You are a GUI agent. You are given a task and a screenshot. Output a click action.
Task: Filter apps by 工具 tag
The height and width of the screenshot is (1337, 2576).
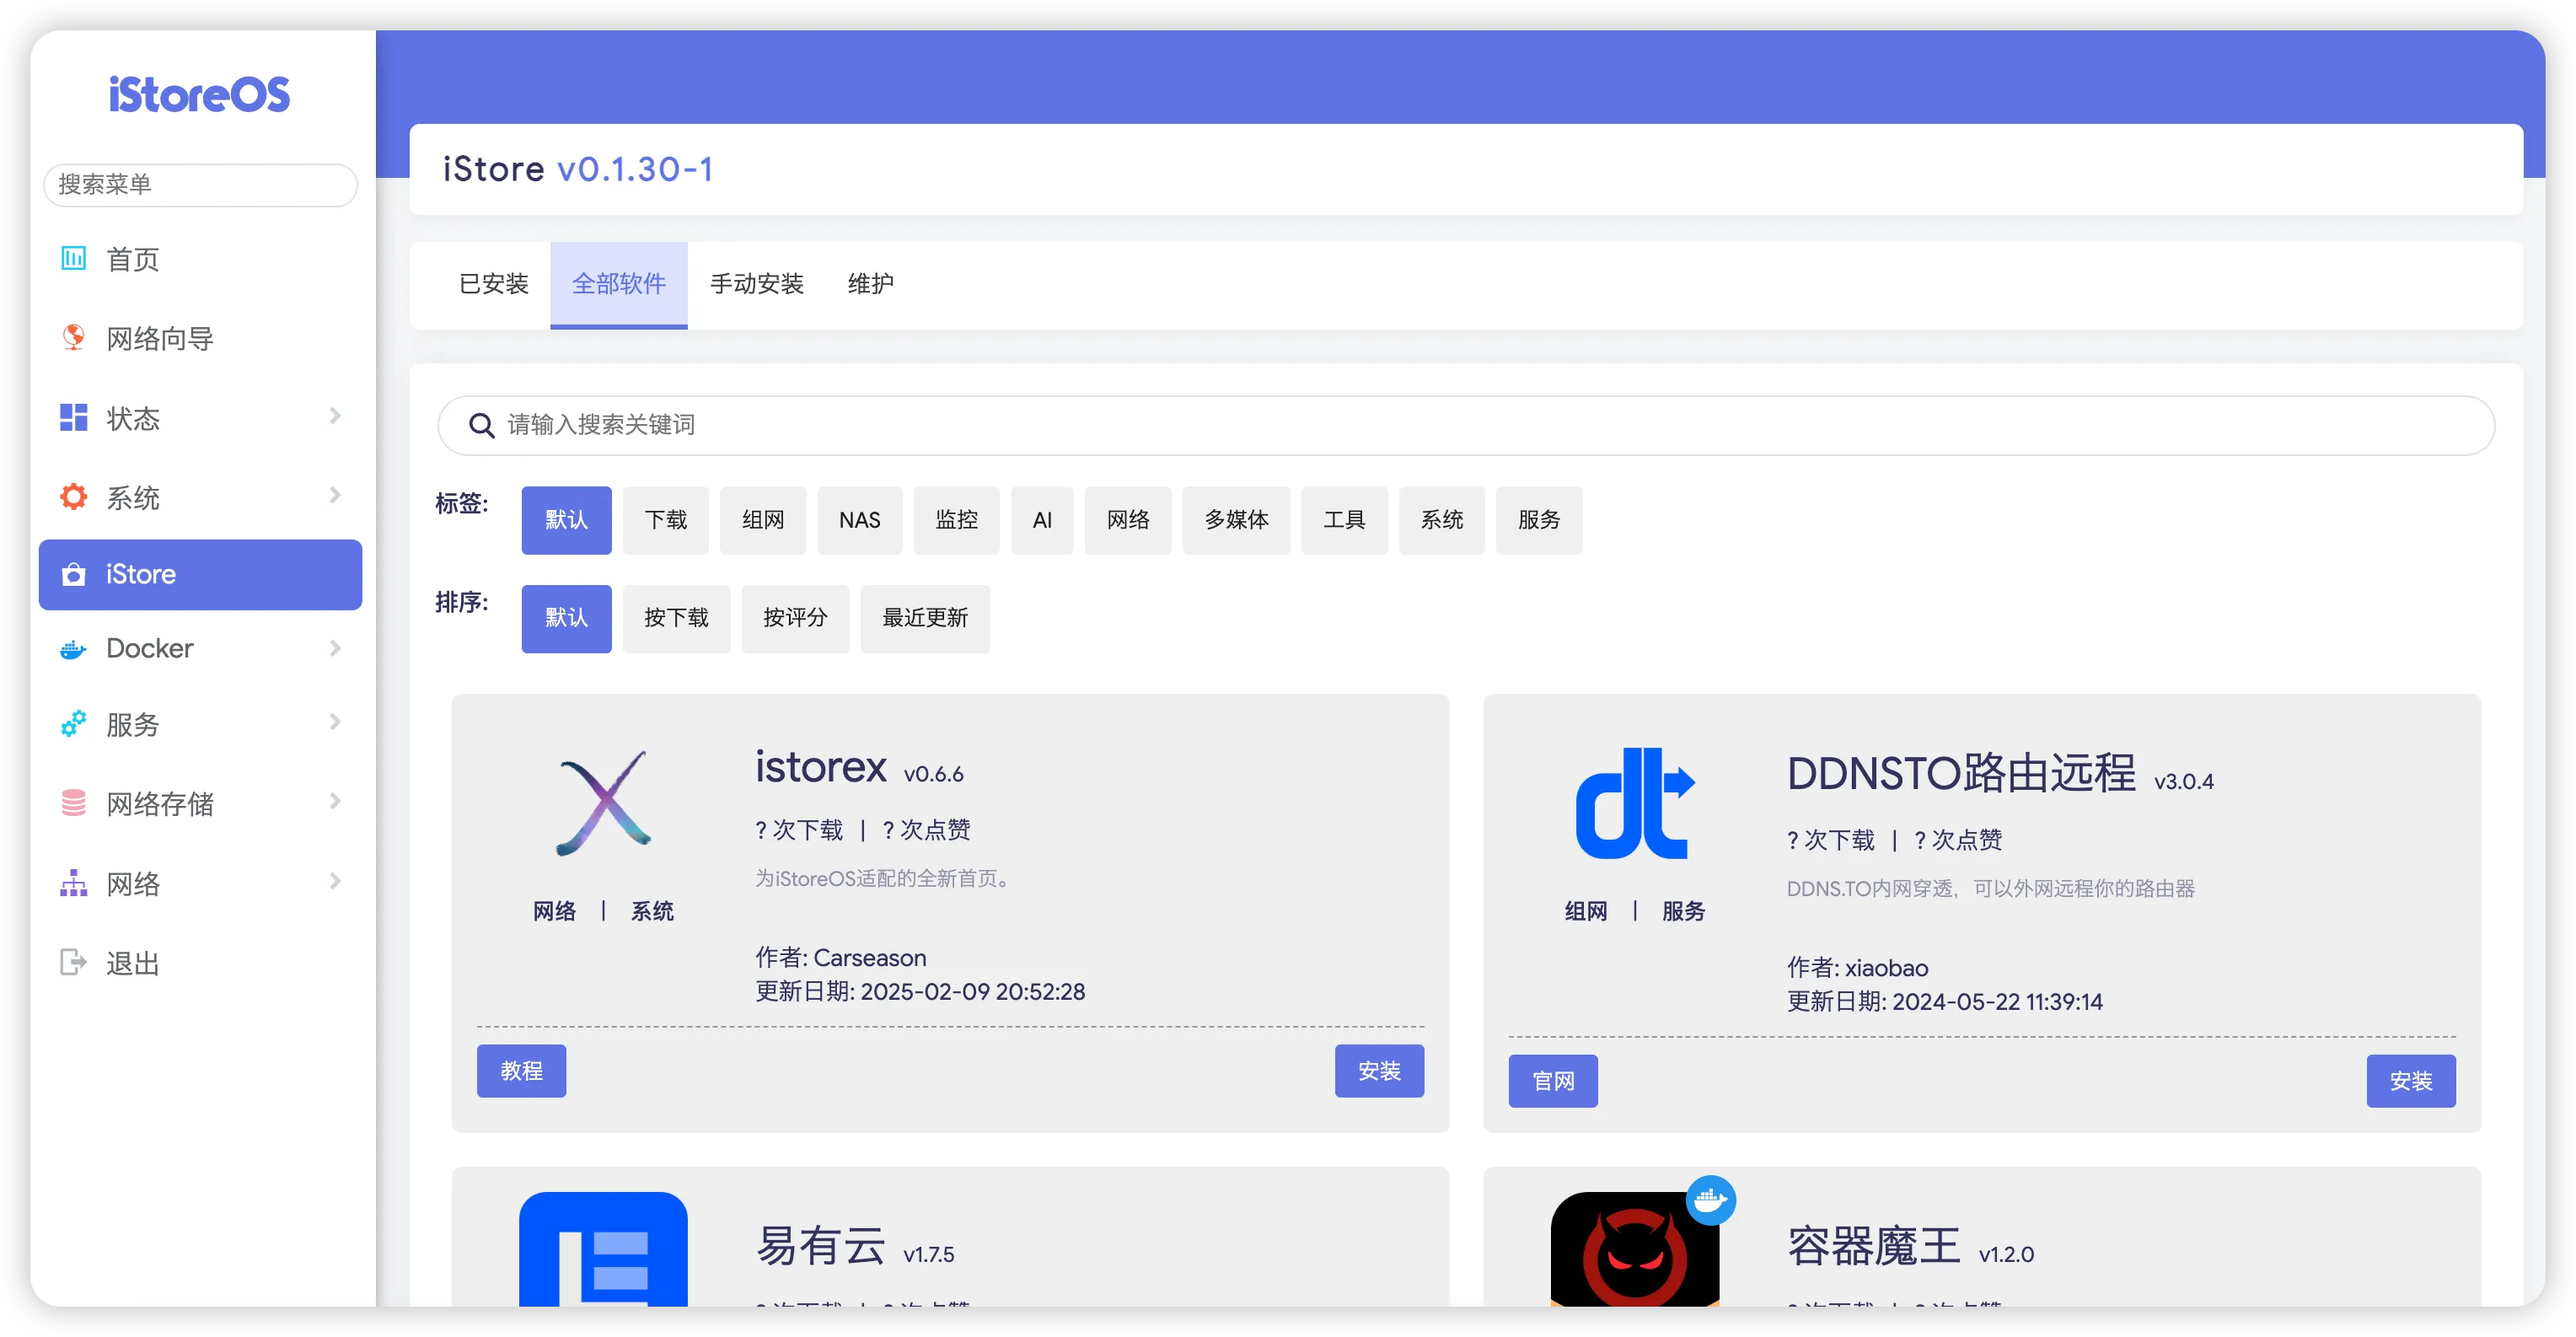(1345, 520)
